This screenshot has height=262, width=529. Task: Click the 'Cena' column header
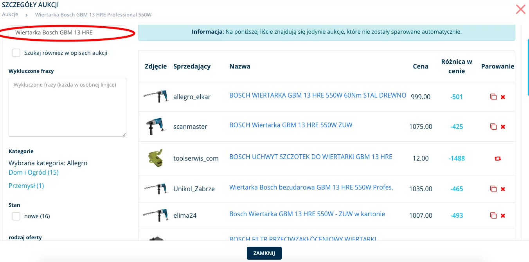(x=421, y=66)
